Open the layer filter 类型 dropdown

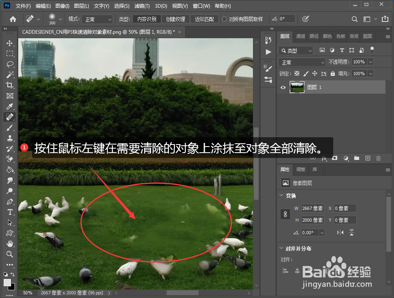(295, 51)
